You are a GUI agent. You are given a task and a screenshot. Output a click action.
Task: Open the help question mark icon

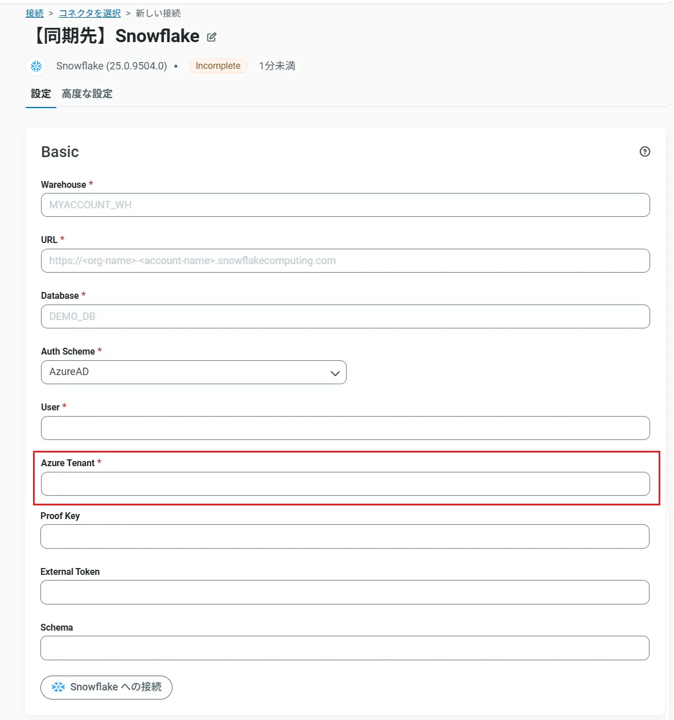click(x=644, y=151)
